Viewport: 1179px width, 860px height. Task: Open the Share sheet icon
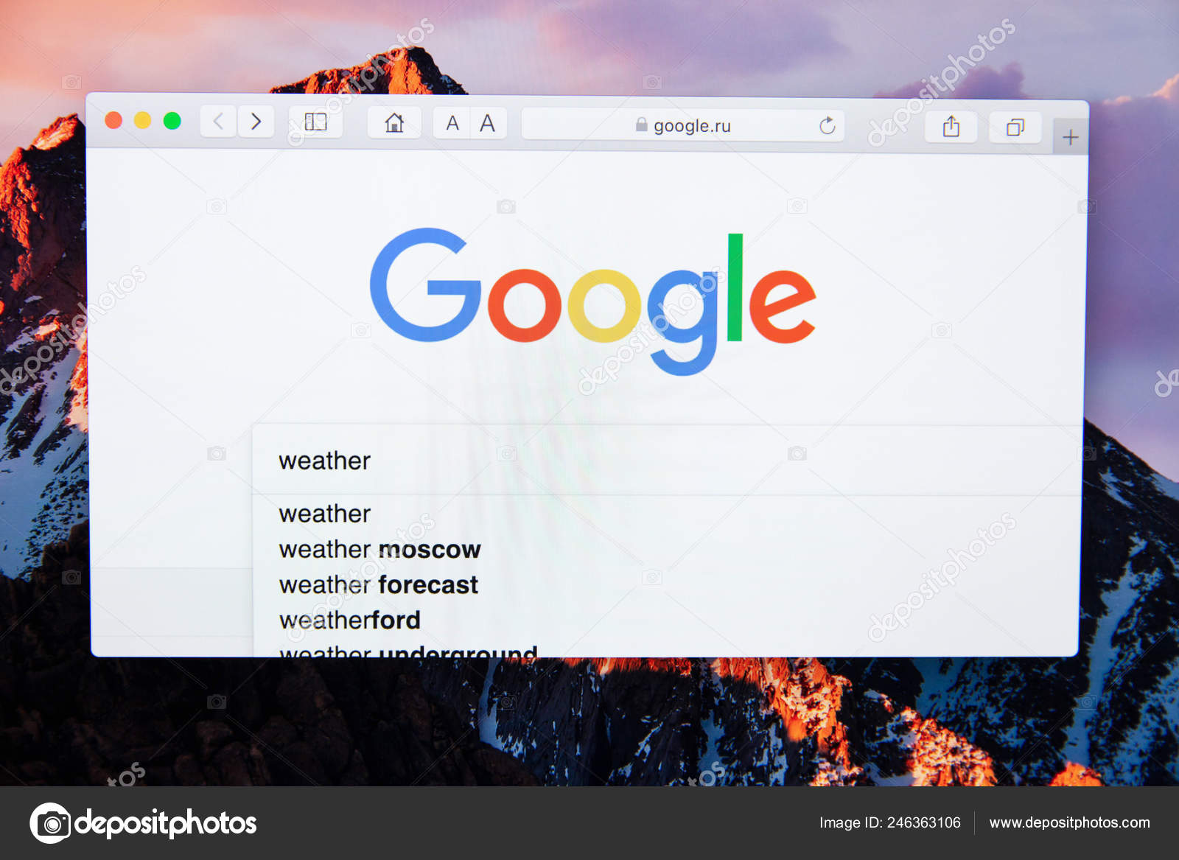click(x=951, y=127)
